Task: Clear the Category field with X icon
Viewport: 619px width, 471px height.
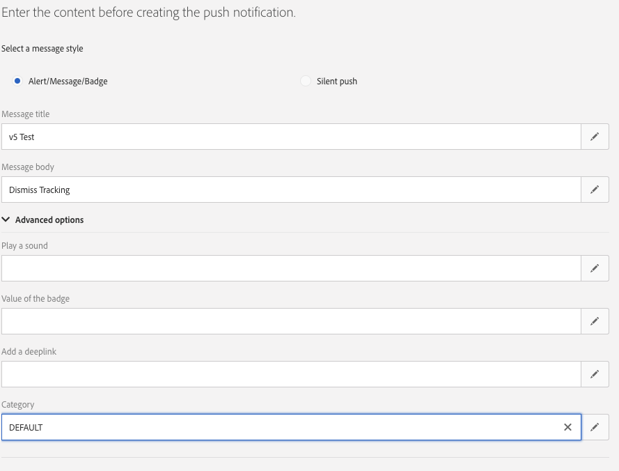Action: (567, 427)
